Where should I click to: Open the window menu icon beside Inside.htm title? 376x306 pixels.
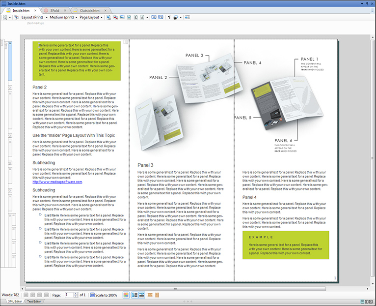(x=3, y=3)
